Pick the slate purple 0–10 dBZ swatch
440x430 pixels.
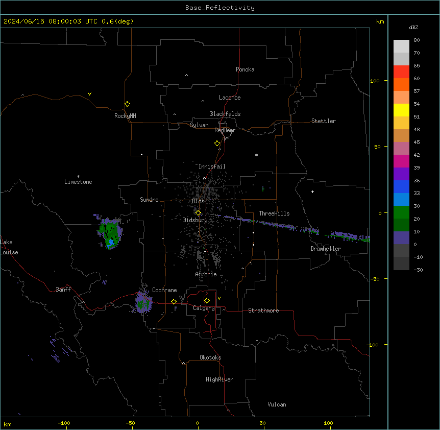coord(401,238)
